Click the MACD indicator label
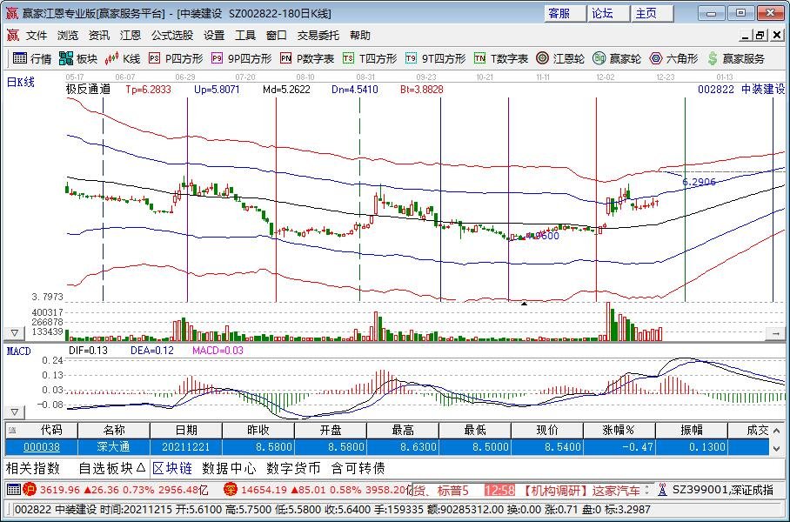Viewport: 790px width, 522px height. 18,351
